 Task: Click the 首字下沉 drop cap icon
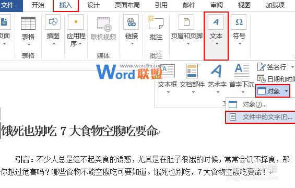[x=242, y=70]
